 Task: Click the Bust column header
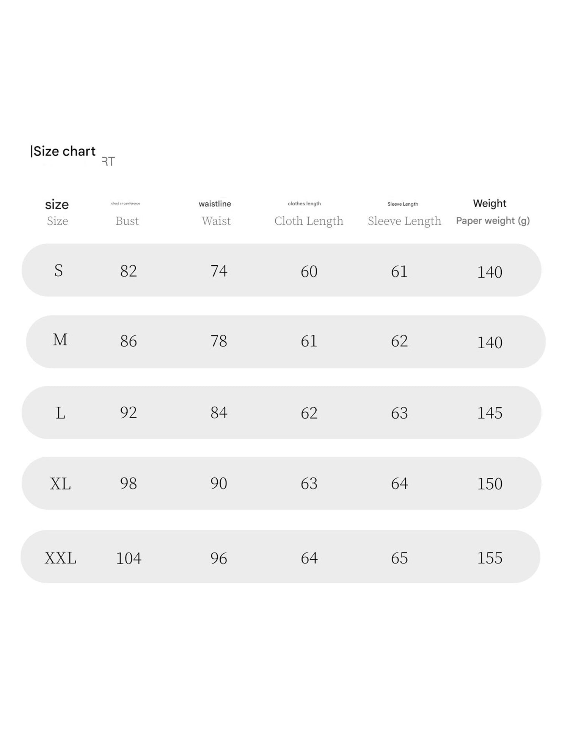click(127, 221)
